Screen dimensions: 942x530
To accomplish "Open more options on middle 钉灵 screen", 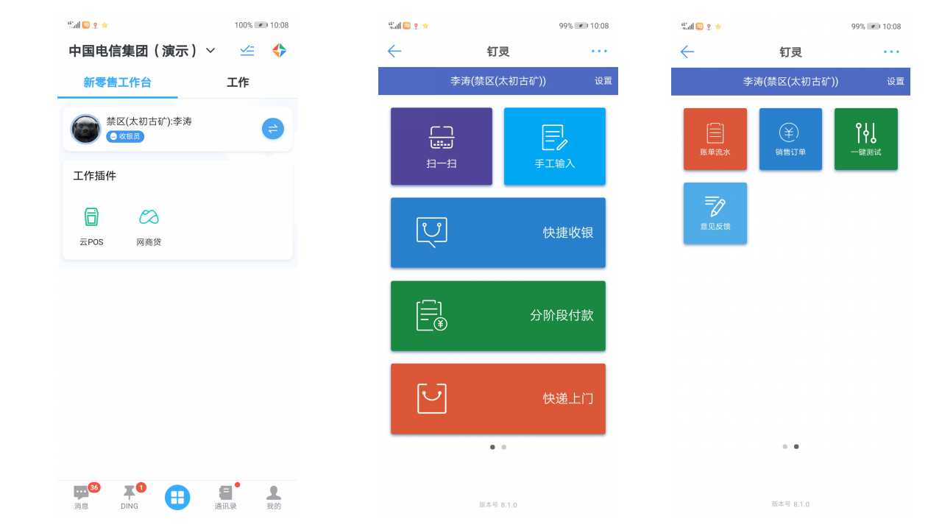I will pos(599,52).
